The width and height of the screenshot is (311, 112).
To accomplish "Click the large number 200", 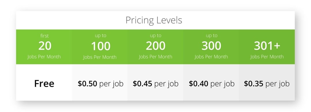I will tap(155, 46).
